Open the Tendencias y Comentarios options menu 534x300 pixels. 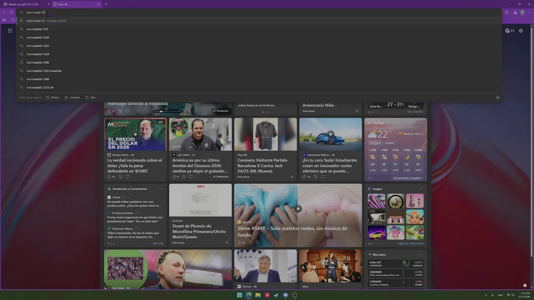(x=160, y=189)
